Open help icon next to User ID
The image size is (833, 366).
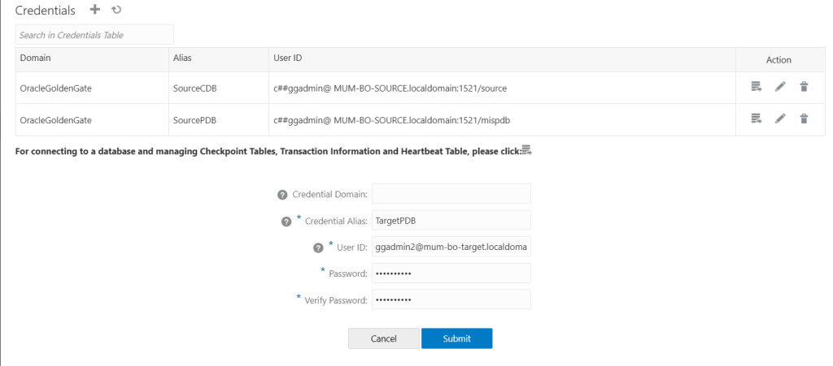pos(319,248)
